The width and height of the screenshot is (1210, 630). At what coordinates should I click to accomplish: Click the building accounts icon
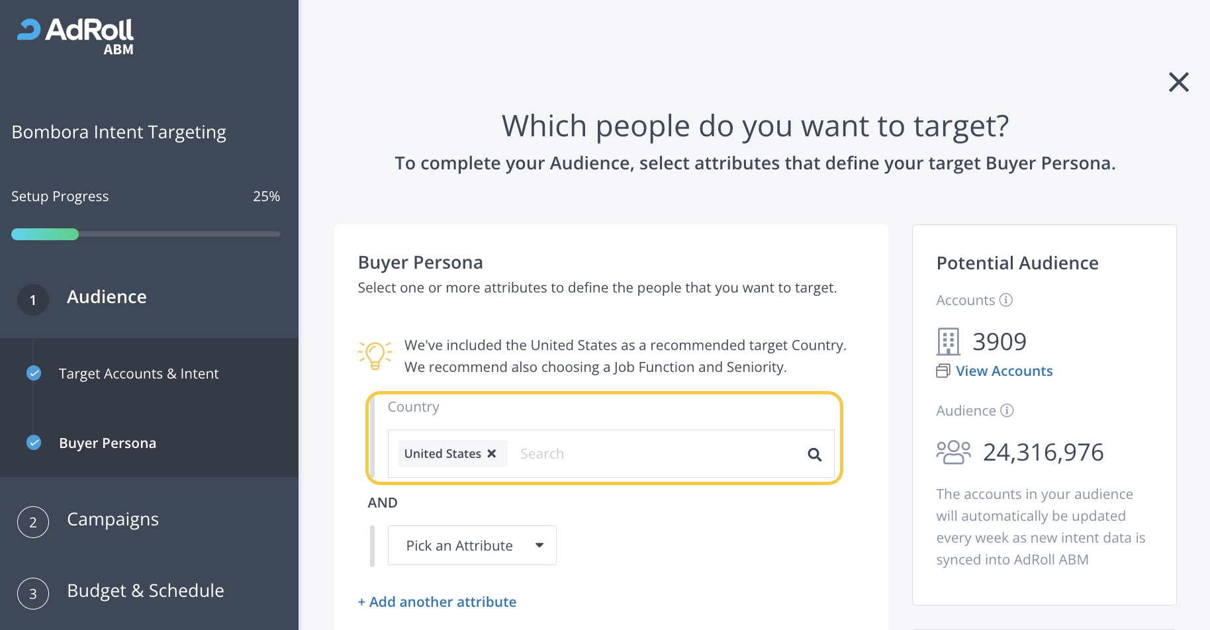coord(948,341)
